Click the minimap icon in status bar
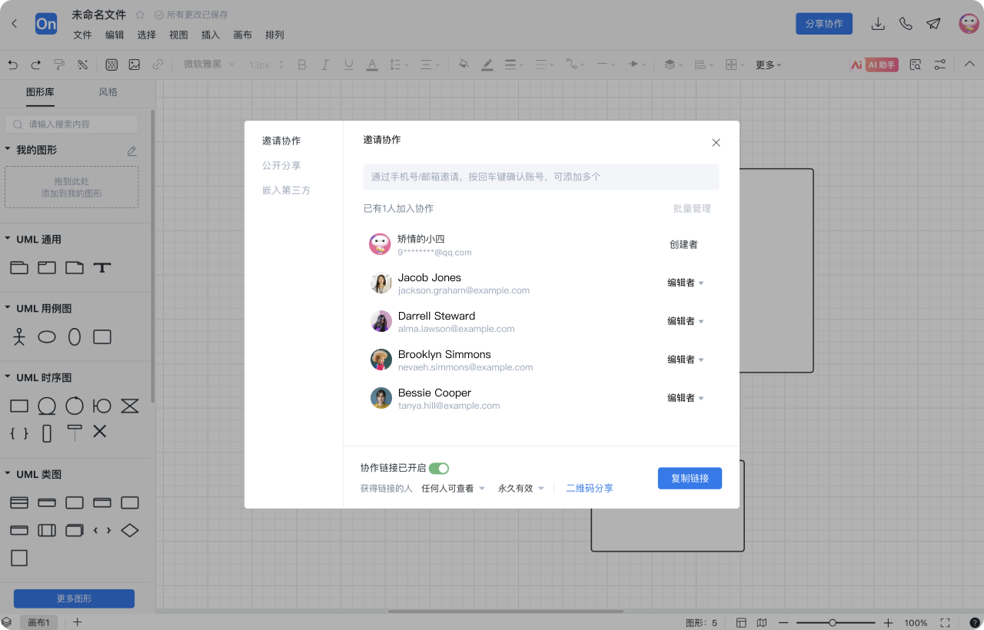Viewport: 984px width, 630px height. [x=761, y=622]
